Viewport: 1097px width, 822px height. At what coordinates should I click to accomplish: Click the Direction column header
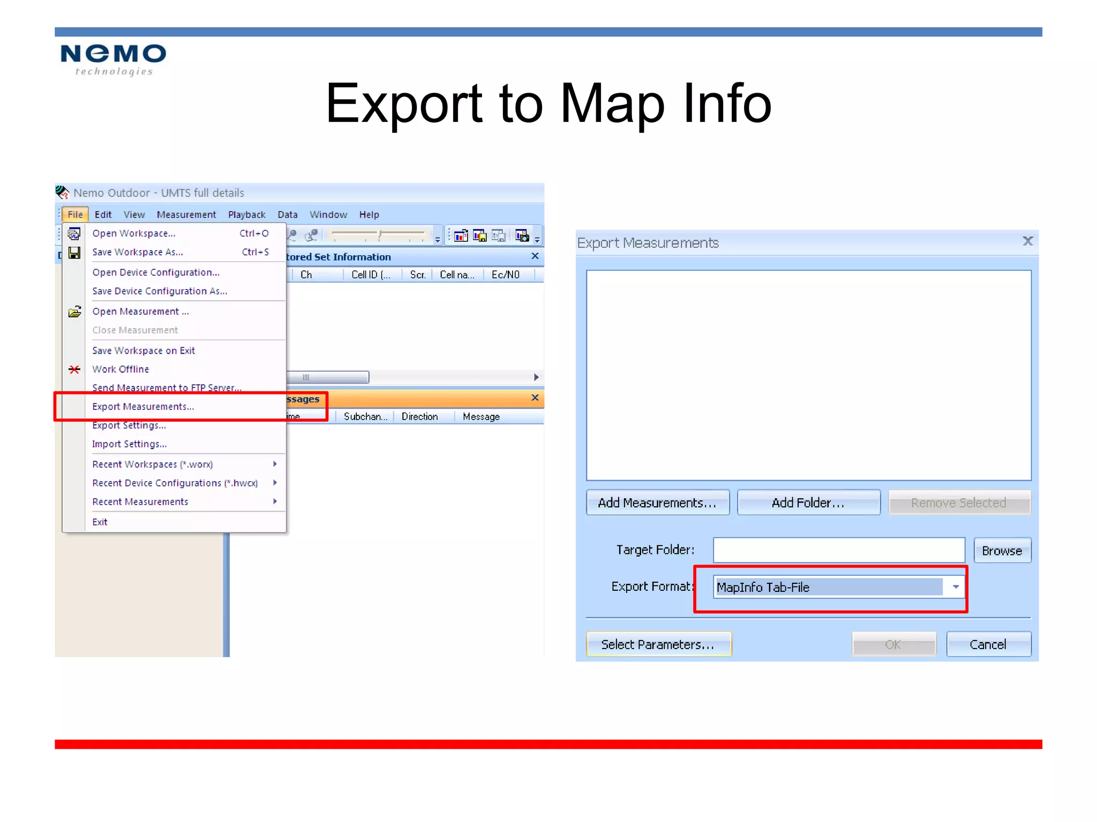pos(424,416)
